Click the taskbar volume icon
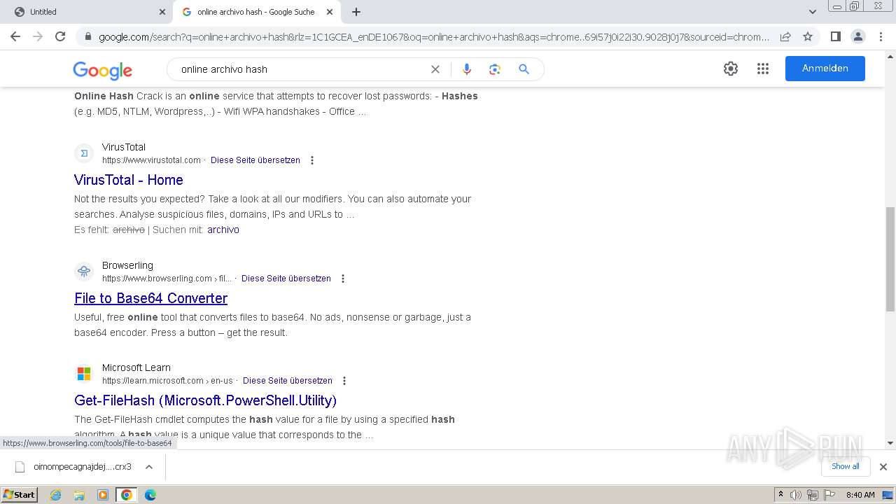Image resolution: width=896 pixels, height=504 pixels. 796,495
